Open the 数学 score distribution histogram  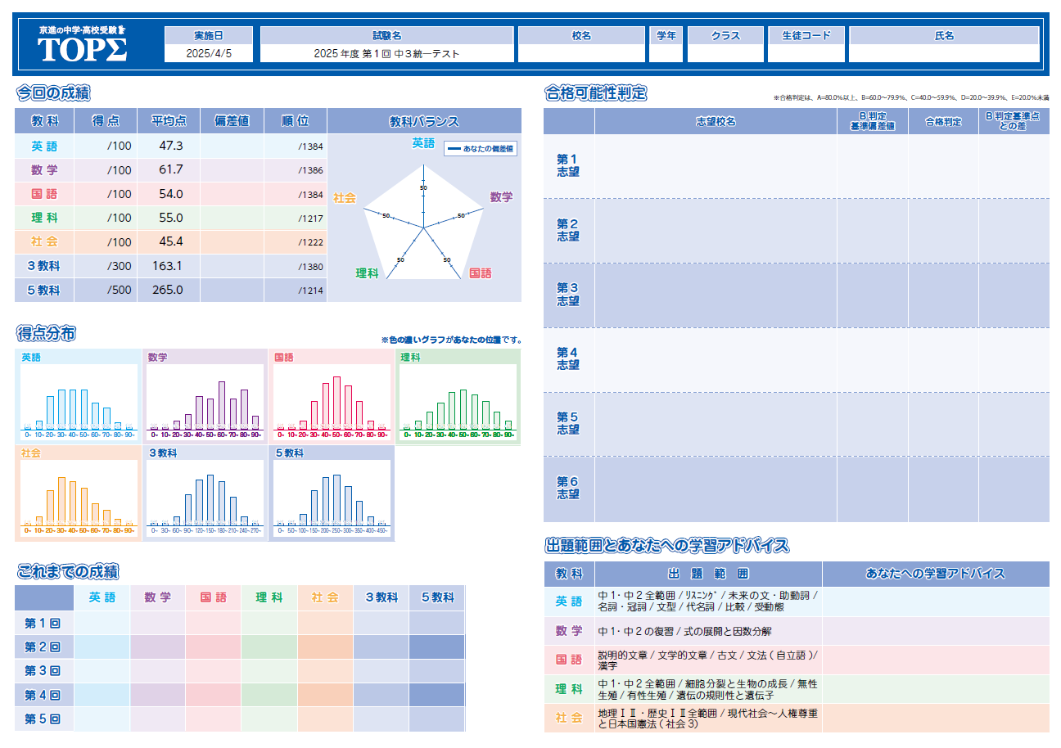coord(205,398)
